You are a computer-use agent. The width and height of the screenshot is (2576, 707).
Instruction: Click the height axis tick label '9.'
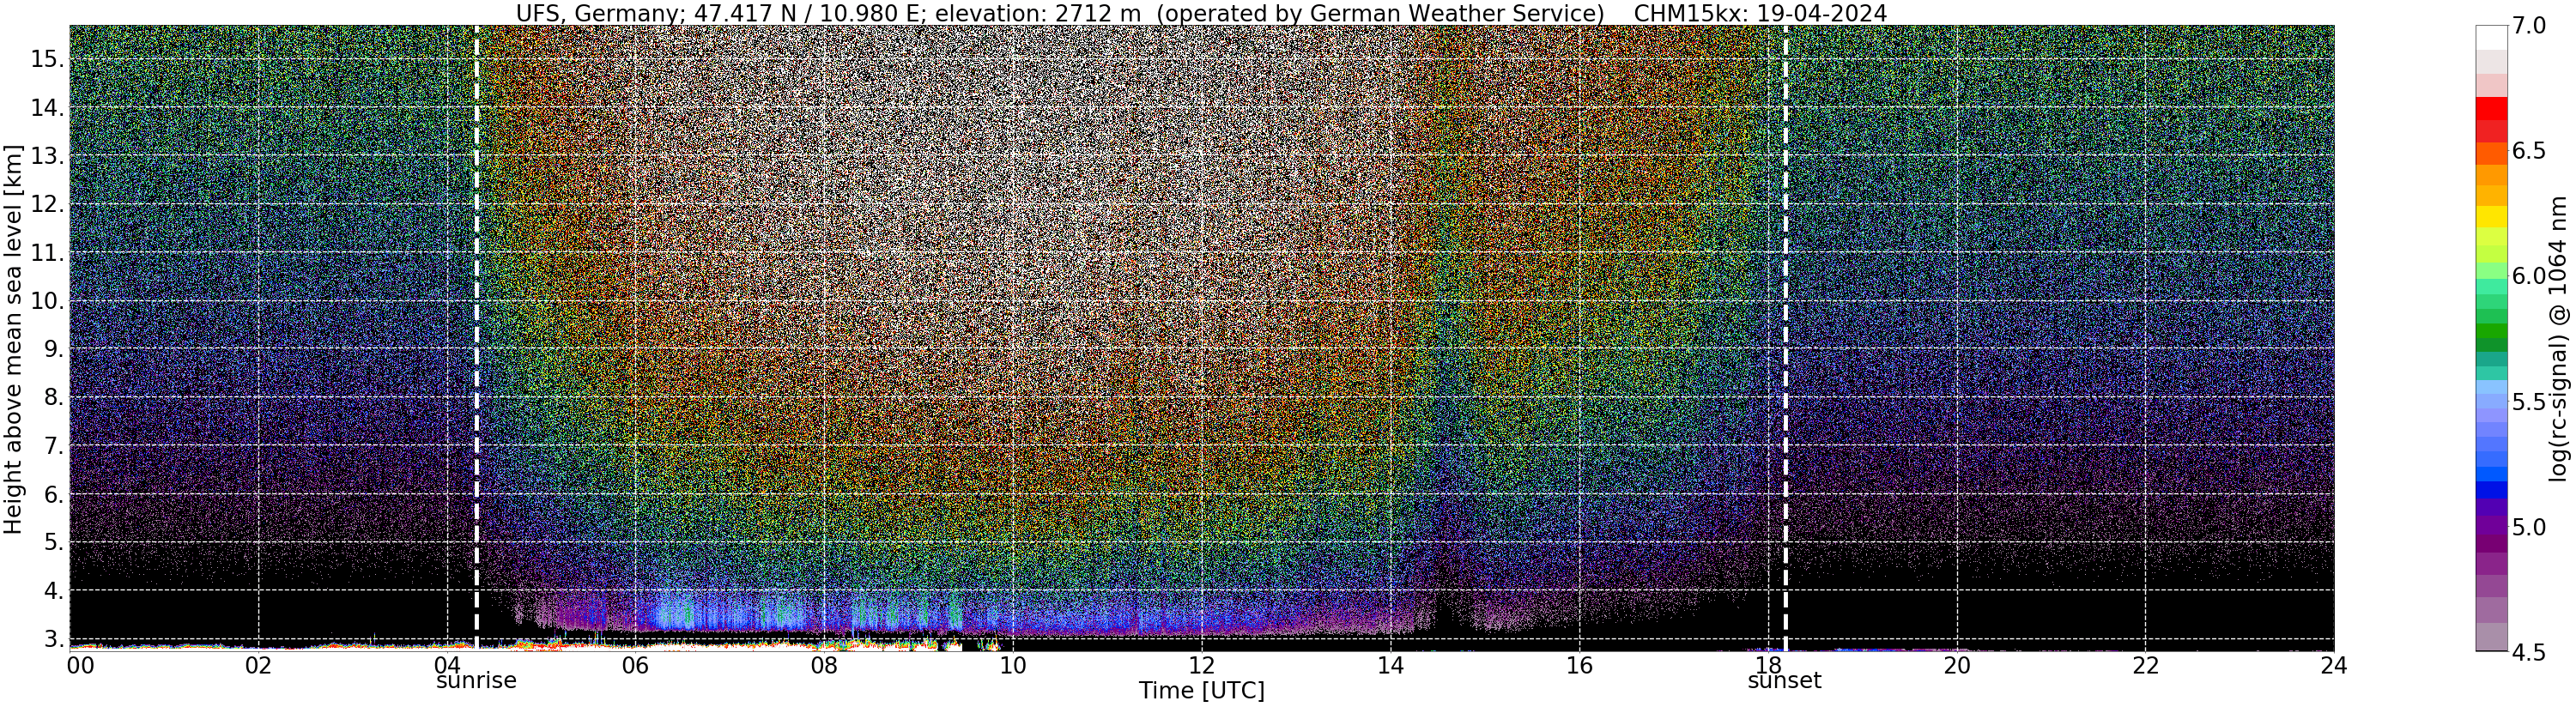(x=53, y=349)
